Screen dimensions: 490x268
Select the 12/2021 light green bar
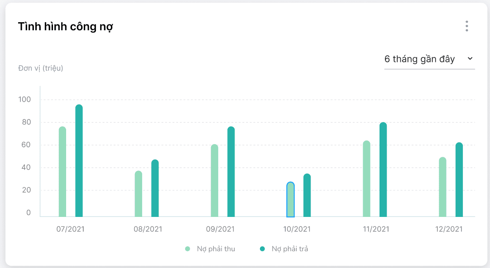pyautogui.click(x=443, y=187)
